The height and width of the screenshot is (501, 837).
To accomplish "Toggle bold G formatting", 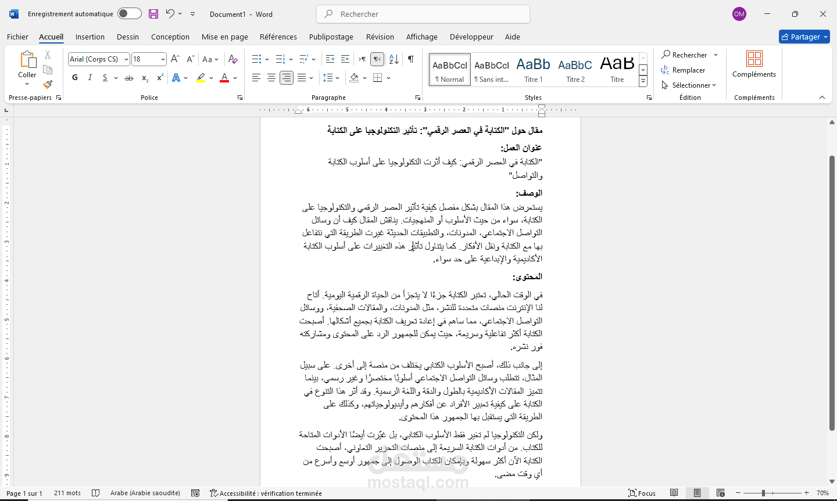I will click(x=74, y=78).
